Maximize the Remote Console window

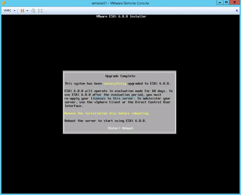tap(227, 3)
